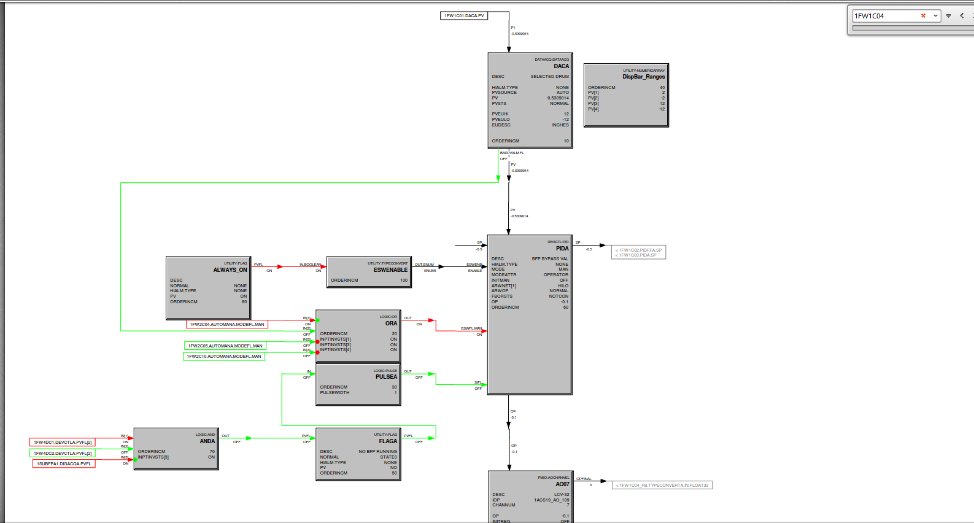
Task: Open the search history dropdown arrow
Action: point(935,16)
